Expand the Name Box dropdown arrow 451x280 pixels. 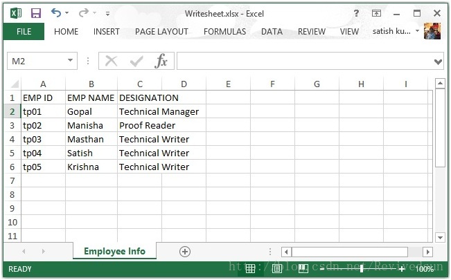point(70,60)
